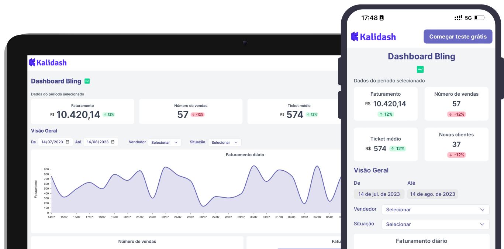Click the Visão Geral heading on the tablet
504x249 pixels.
(44, 131)
